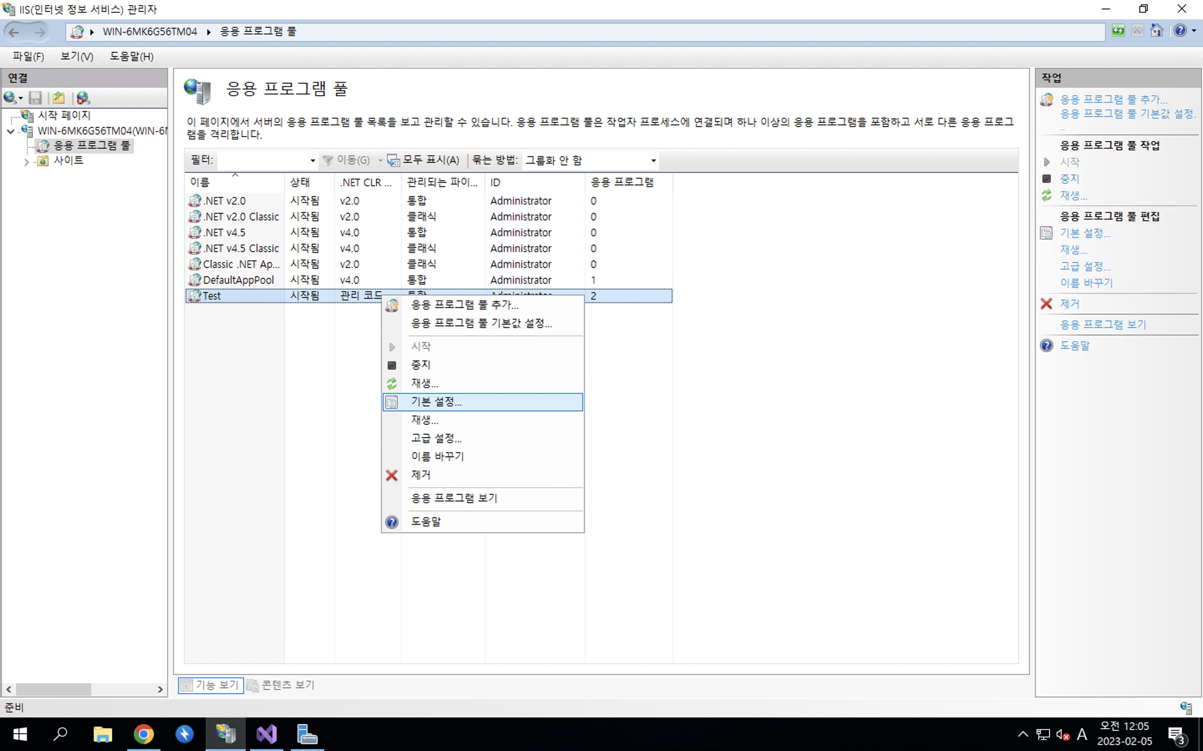Collapse the WIN-6MK6G56TM04 server node

(x=10, y=131)
